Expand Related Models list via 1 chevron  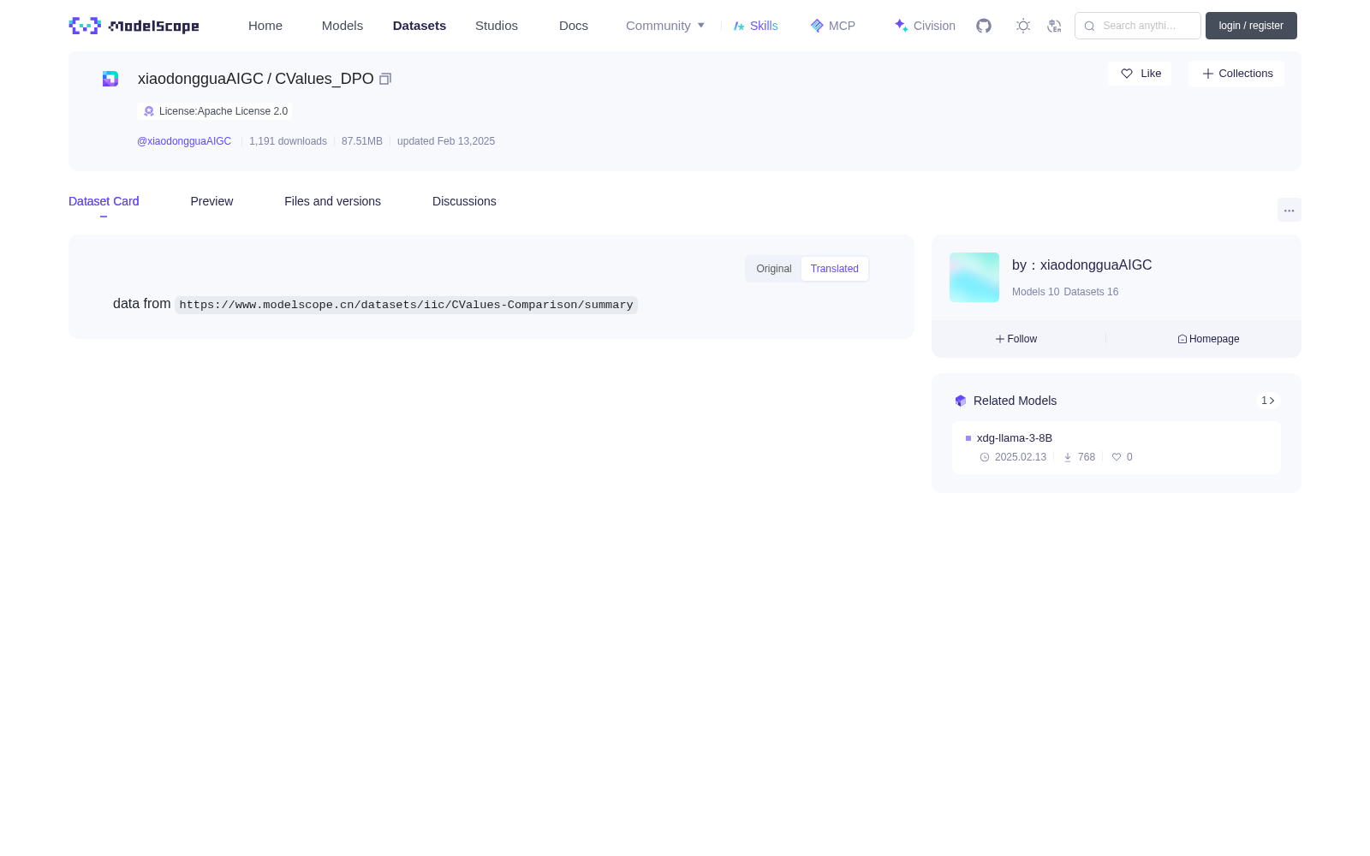tap(1268, 401)
